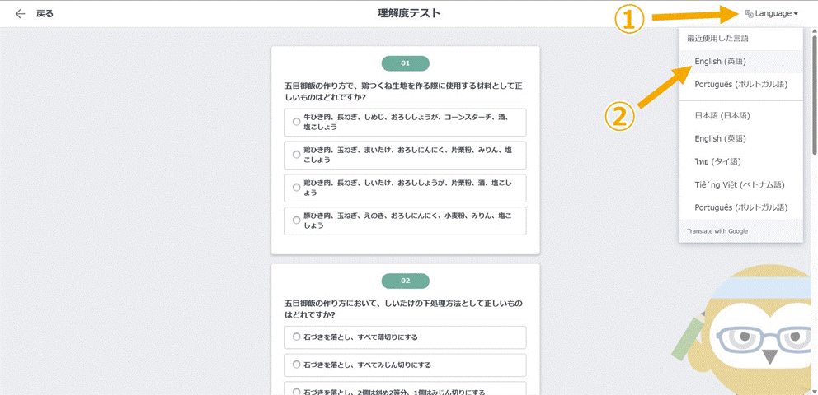Select radio for 鶏ひき肉、玉ねぎ、まいたけ answer
Viewport: 818px width, 395px height.
(296, 155)
